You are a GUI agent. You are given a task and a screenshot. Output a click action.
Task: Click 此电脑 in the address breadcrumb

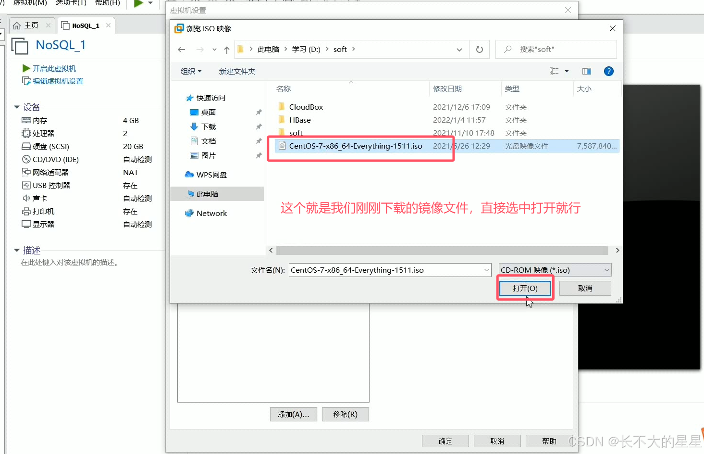[268, 49]
